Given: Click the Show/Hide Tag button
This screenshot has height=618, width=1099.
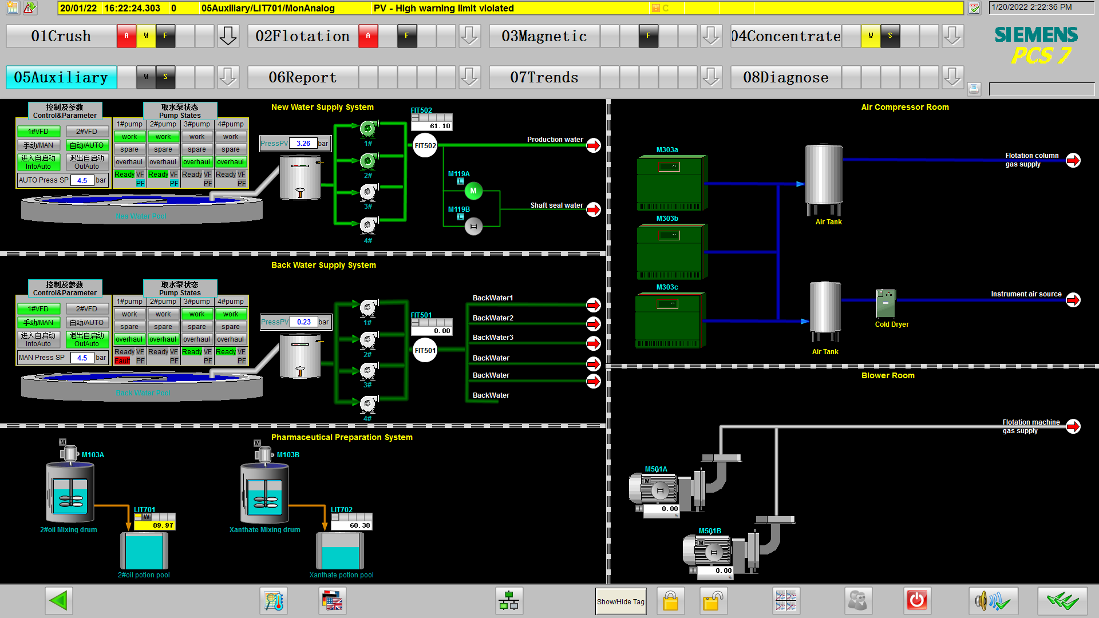Looking at the screenshot, I should pyautogui.click(x=620, y=601).
